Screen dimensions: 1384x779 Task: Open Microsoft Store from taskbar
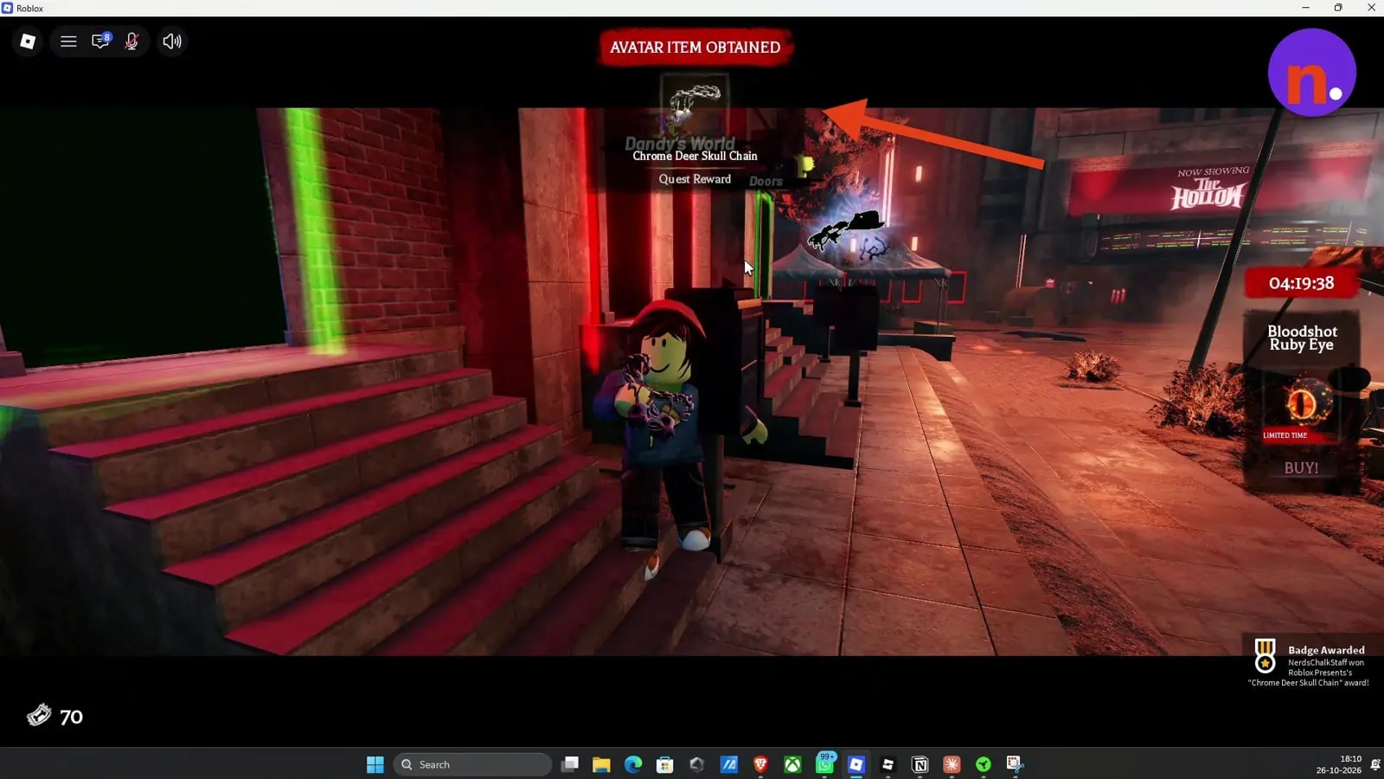tap(665, 764)
